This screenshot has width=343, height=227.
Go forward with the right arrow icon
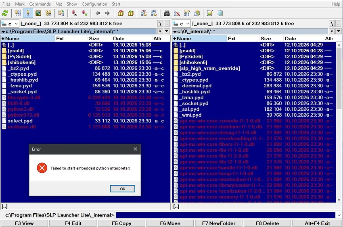(107, 13)
